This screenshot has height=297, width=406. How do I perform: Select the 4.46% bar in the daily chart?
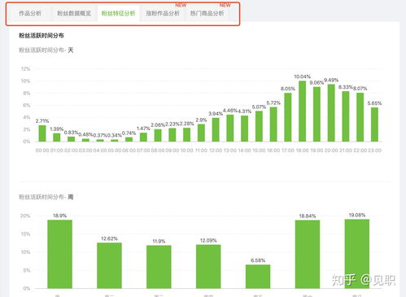230,128
